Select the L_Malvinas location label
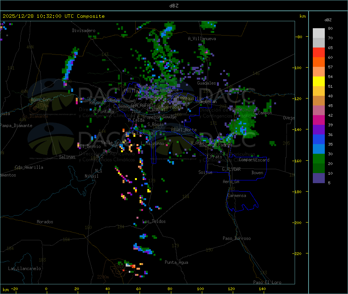 [152, 144]
